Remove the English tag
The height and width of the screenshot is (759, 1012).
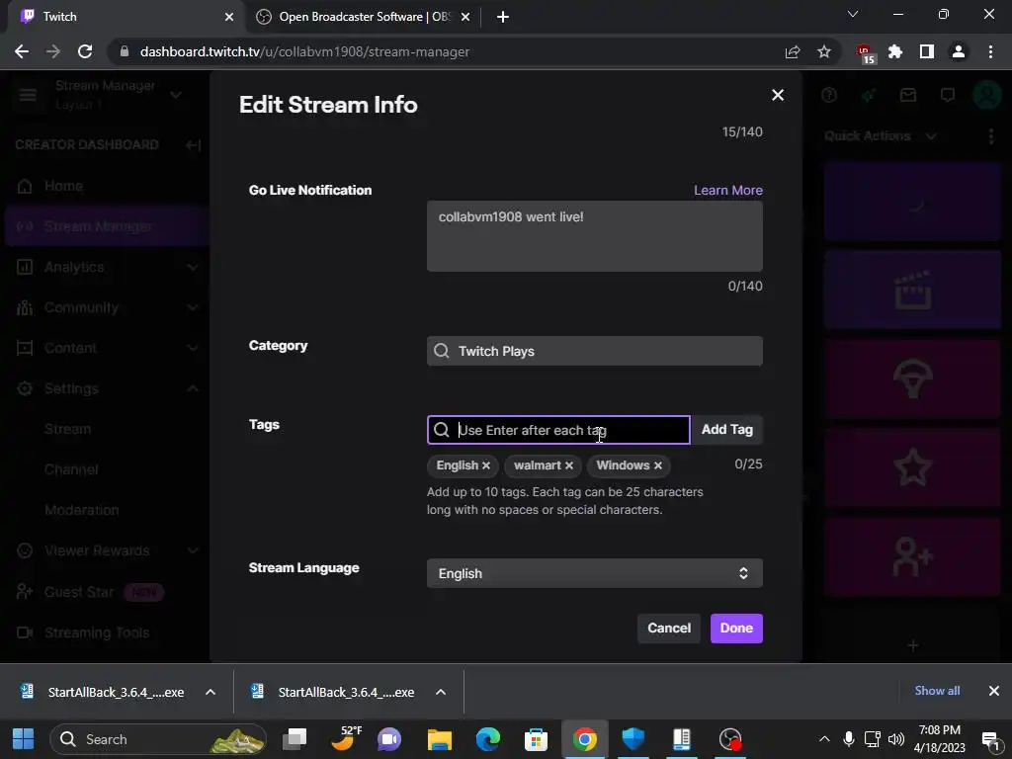486,465
